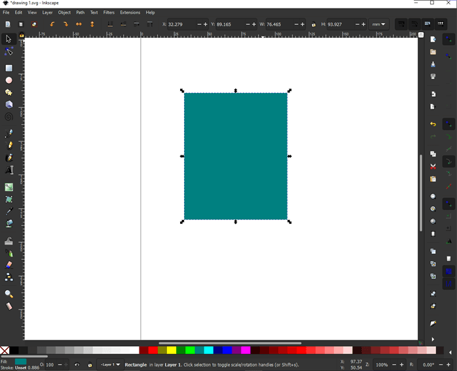Expand the Layer 1 selector dropdown
The image size is (457, 371).
point(109,365)
